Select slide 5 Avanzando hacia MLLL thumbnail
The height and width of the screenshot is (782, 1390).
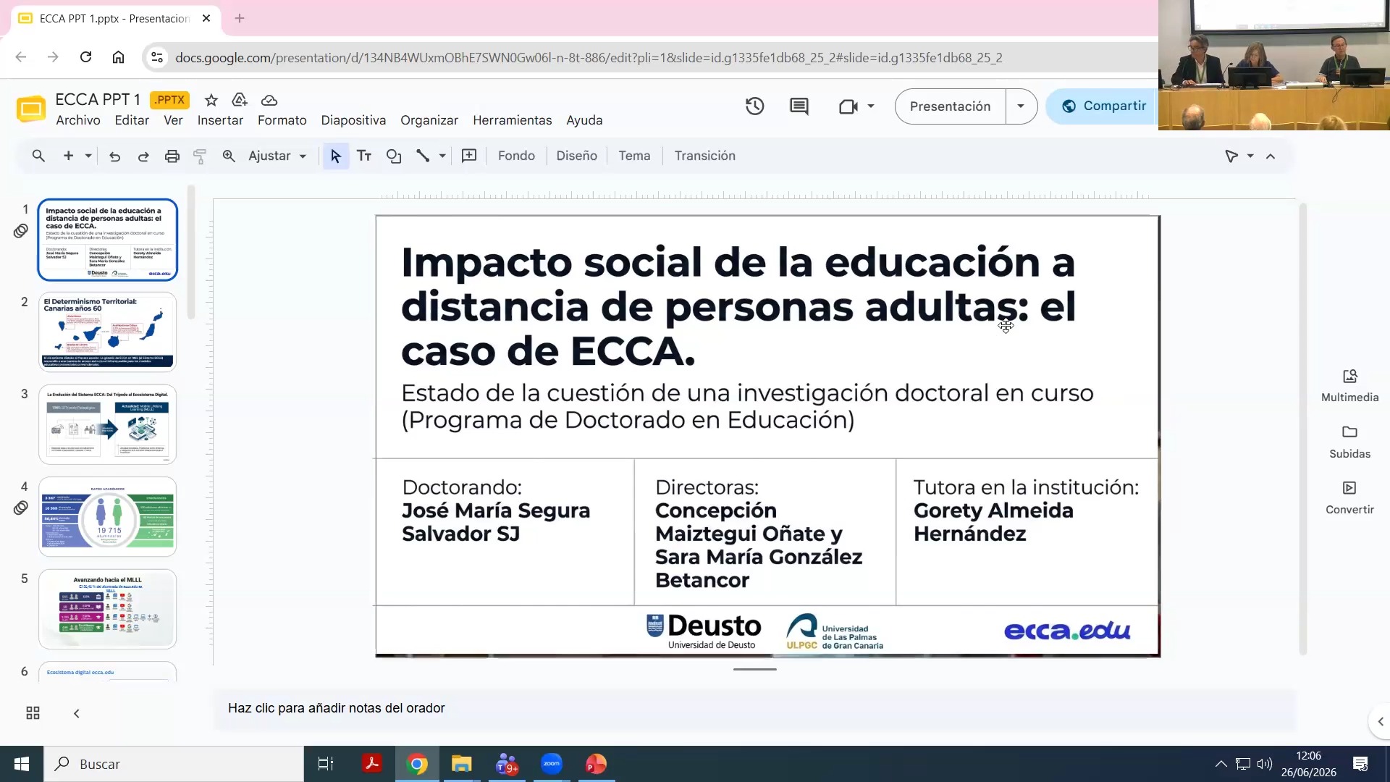tap(107, 609)
